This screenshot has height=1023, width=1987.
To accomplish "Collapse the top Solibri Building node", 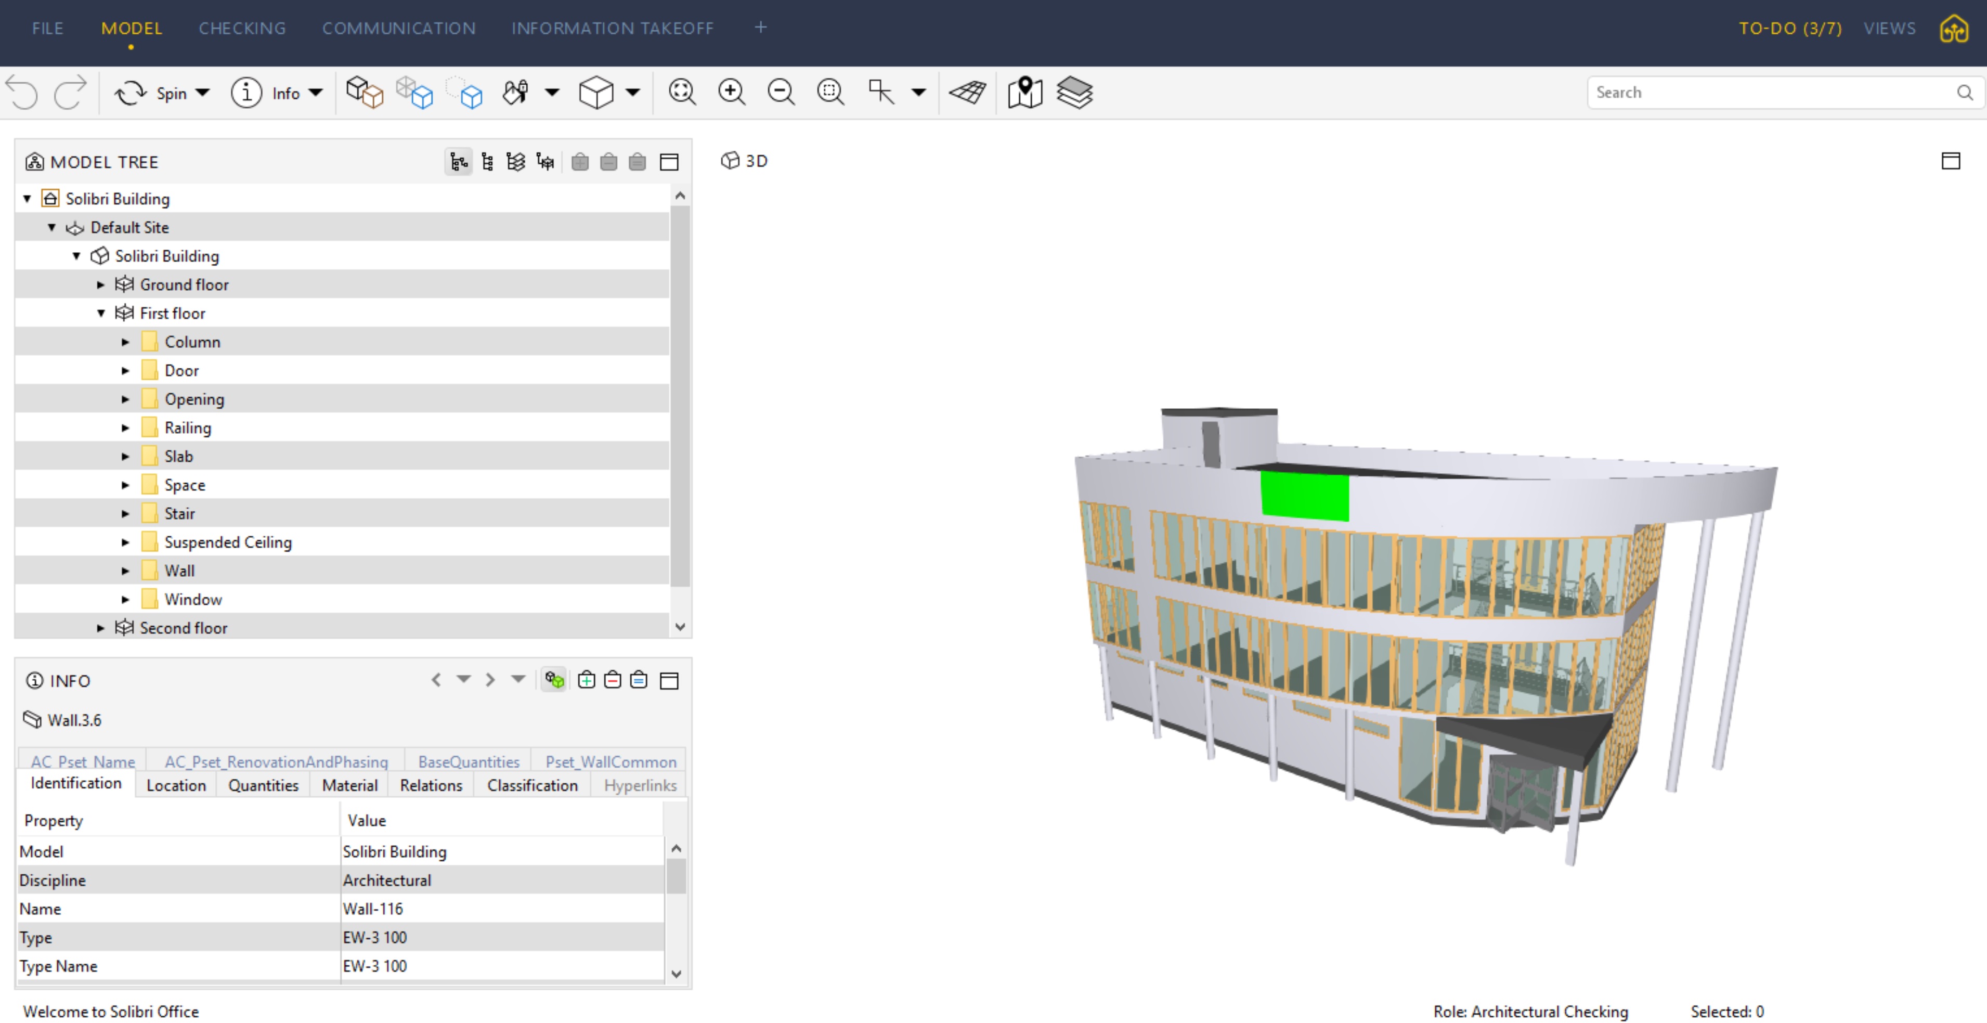I will tap(27, 199).
